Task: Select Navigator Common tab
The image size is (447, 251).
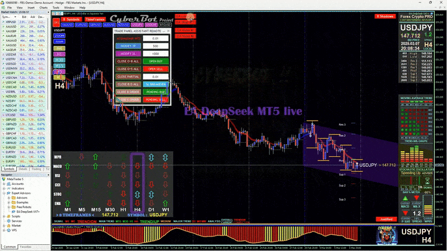Action: pos(9,247)
